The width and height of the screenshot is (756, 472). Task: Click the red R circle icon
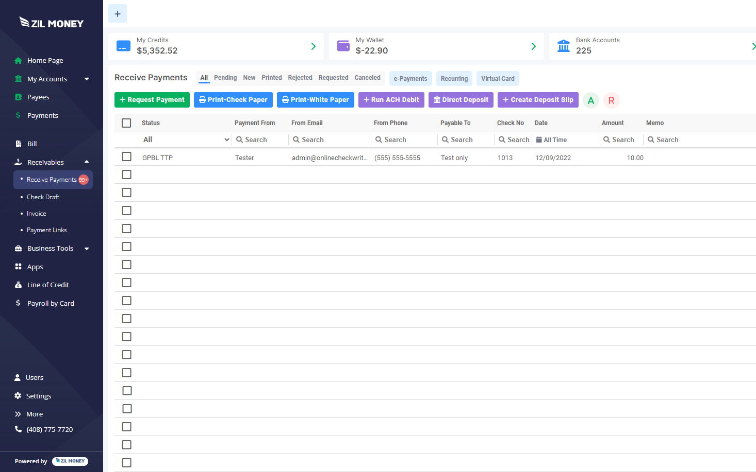611,100
